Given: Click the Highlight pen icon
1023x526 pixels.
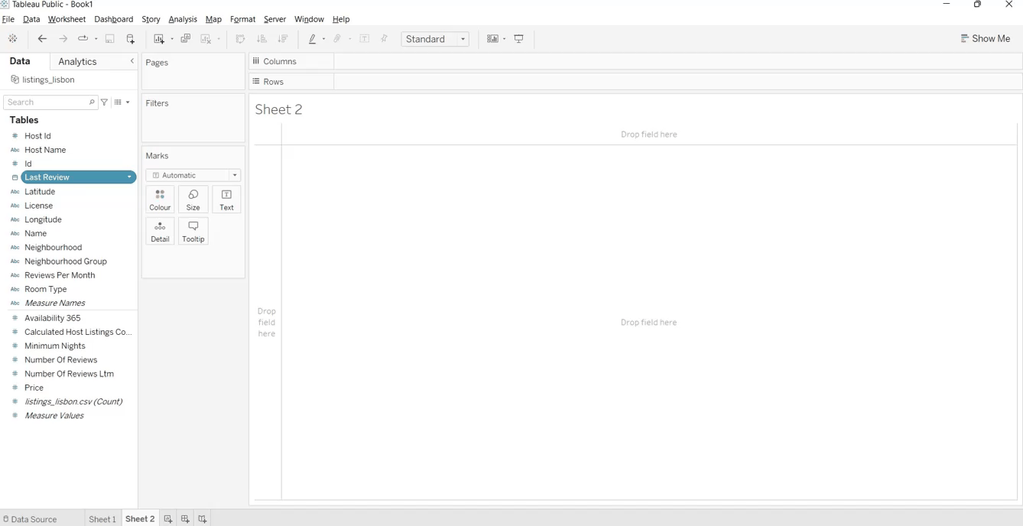Looking at the screenshot, I should [x=312, y=39].
